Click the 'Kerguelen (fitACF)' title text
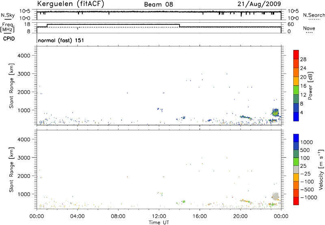 [x=70, y=4]
